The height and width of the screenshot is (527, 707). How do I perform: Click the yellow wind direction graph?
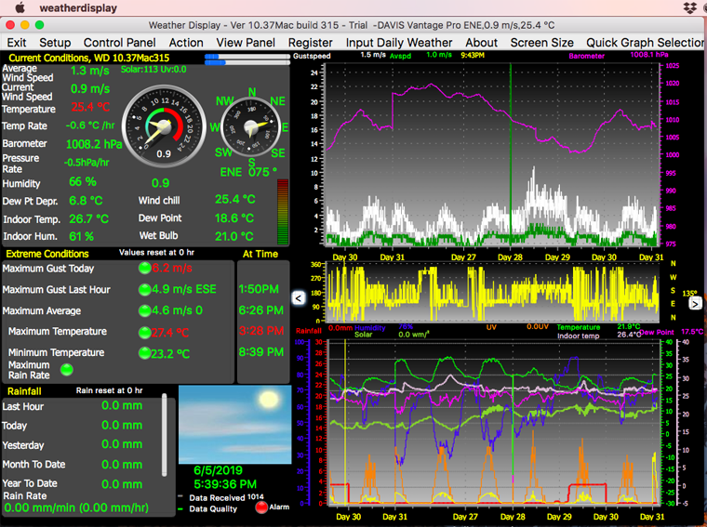pos(492,292)
